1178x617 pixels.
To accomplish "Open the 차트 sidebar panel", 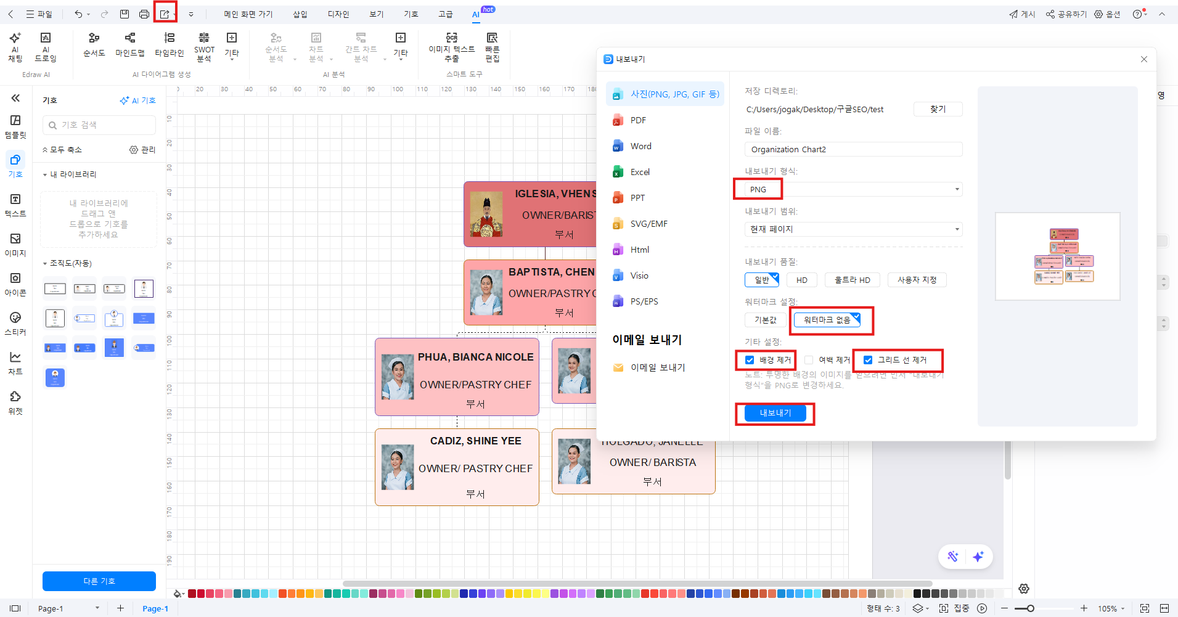I will tap(15, 364).
